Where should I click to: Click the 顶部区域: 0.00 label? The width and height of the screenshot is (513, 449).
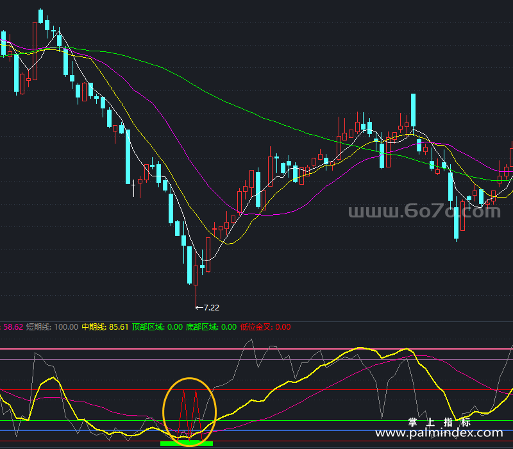point(157,327)
